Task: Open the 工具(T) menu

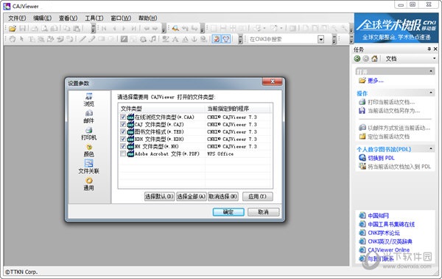Action: point(94,18)
